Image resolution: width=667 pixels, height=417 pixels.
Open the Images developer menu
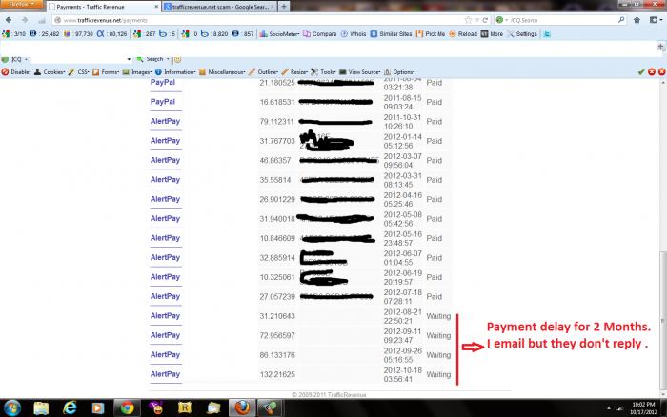pos(137,72)
